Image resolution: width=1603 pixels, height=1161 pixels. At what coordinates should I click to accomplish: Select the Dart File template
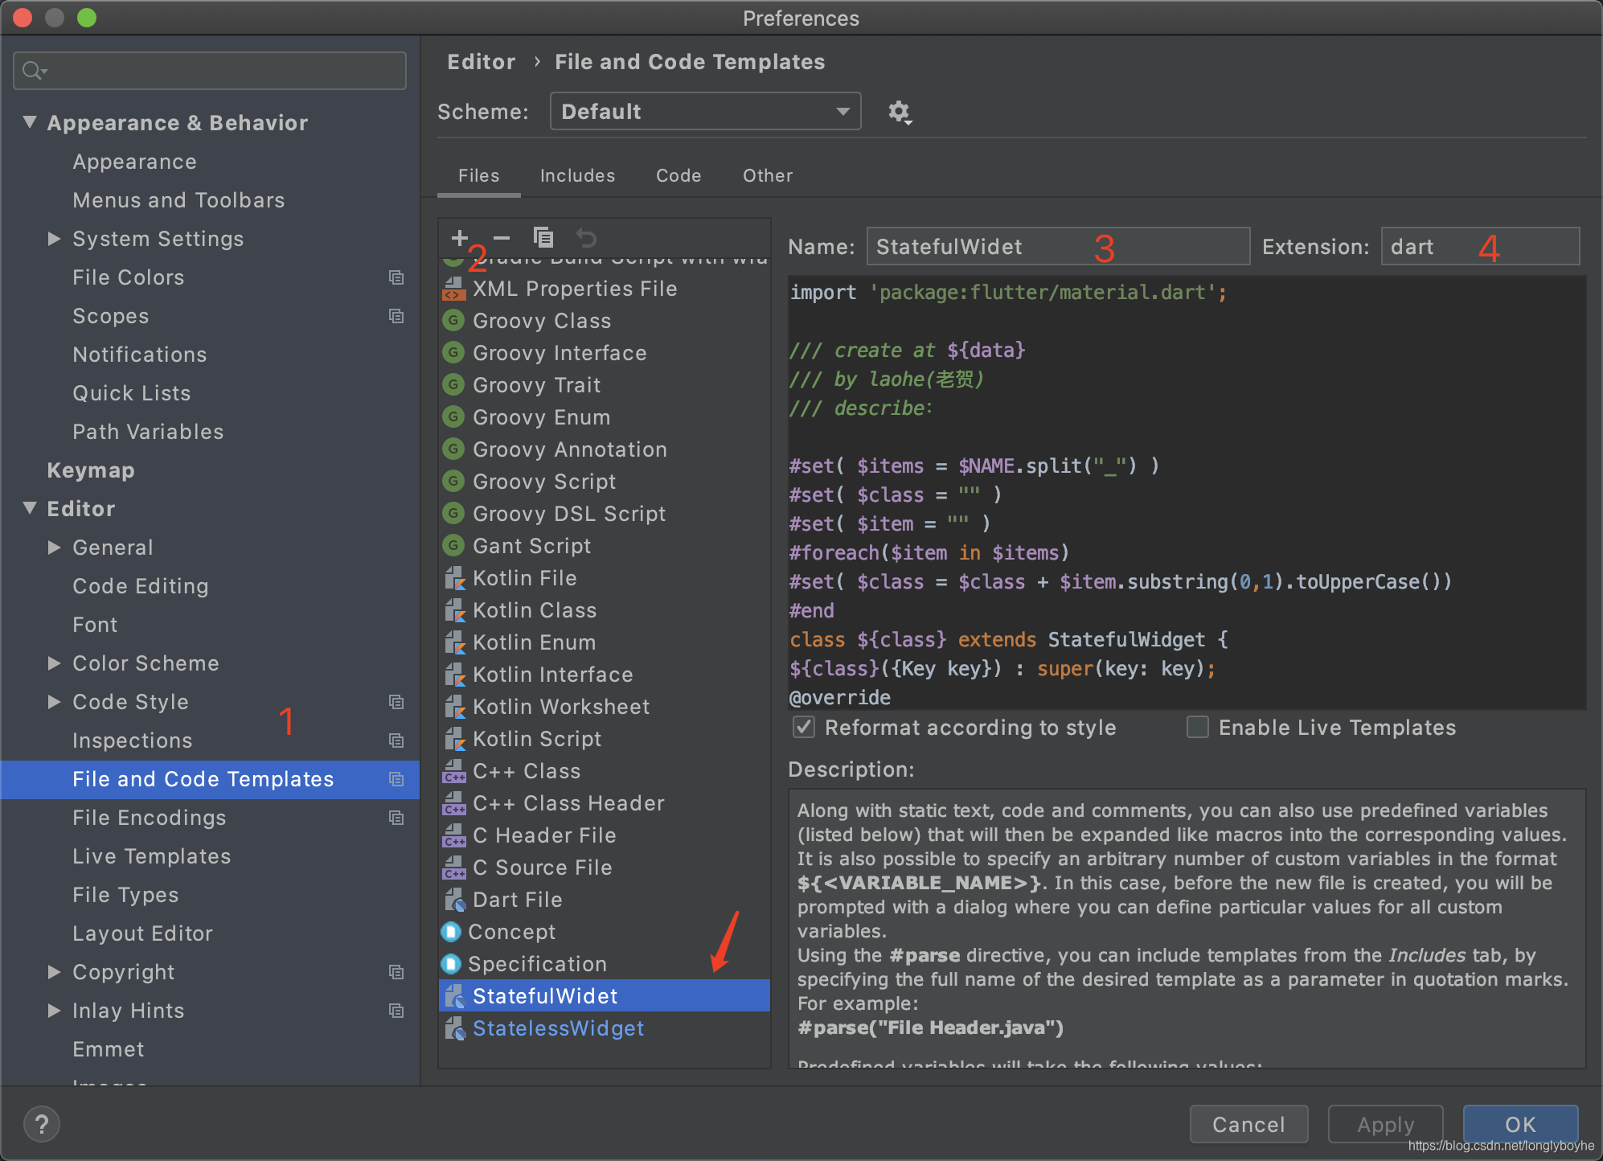click(x=605, y=900)
